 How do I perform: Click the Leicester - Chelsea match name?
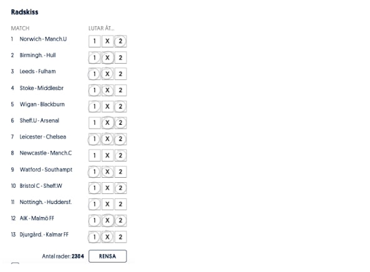coord(42,137)
